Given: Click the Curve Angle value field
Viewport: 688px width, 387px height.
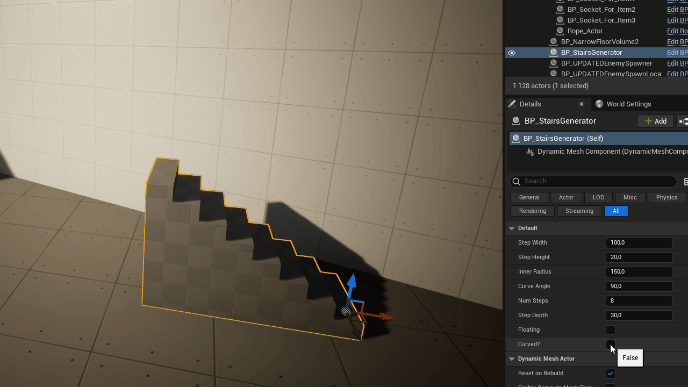Looking at the screenshot, I should point(639,286).
